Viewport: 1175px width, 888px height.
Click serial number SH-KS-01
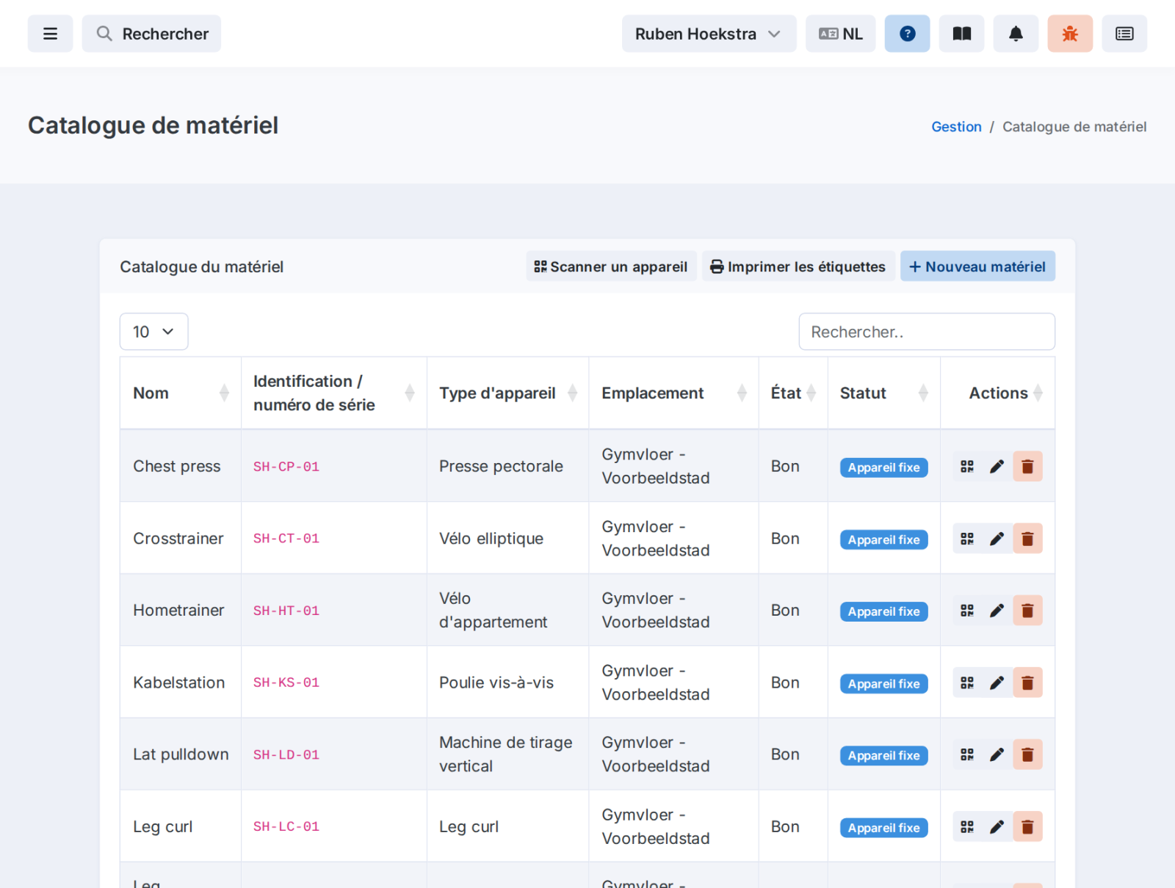coord(286,683)
